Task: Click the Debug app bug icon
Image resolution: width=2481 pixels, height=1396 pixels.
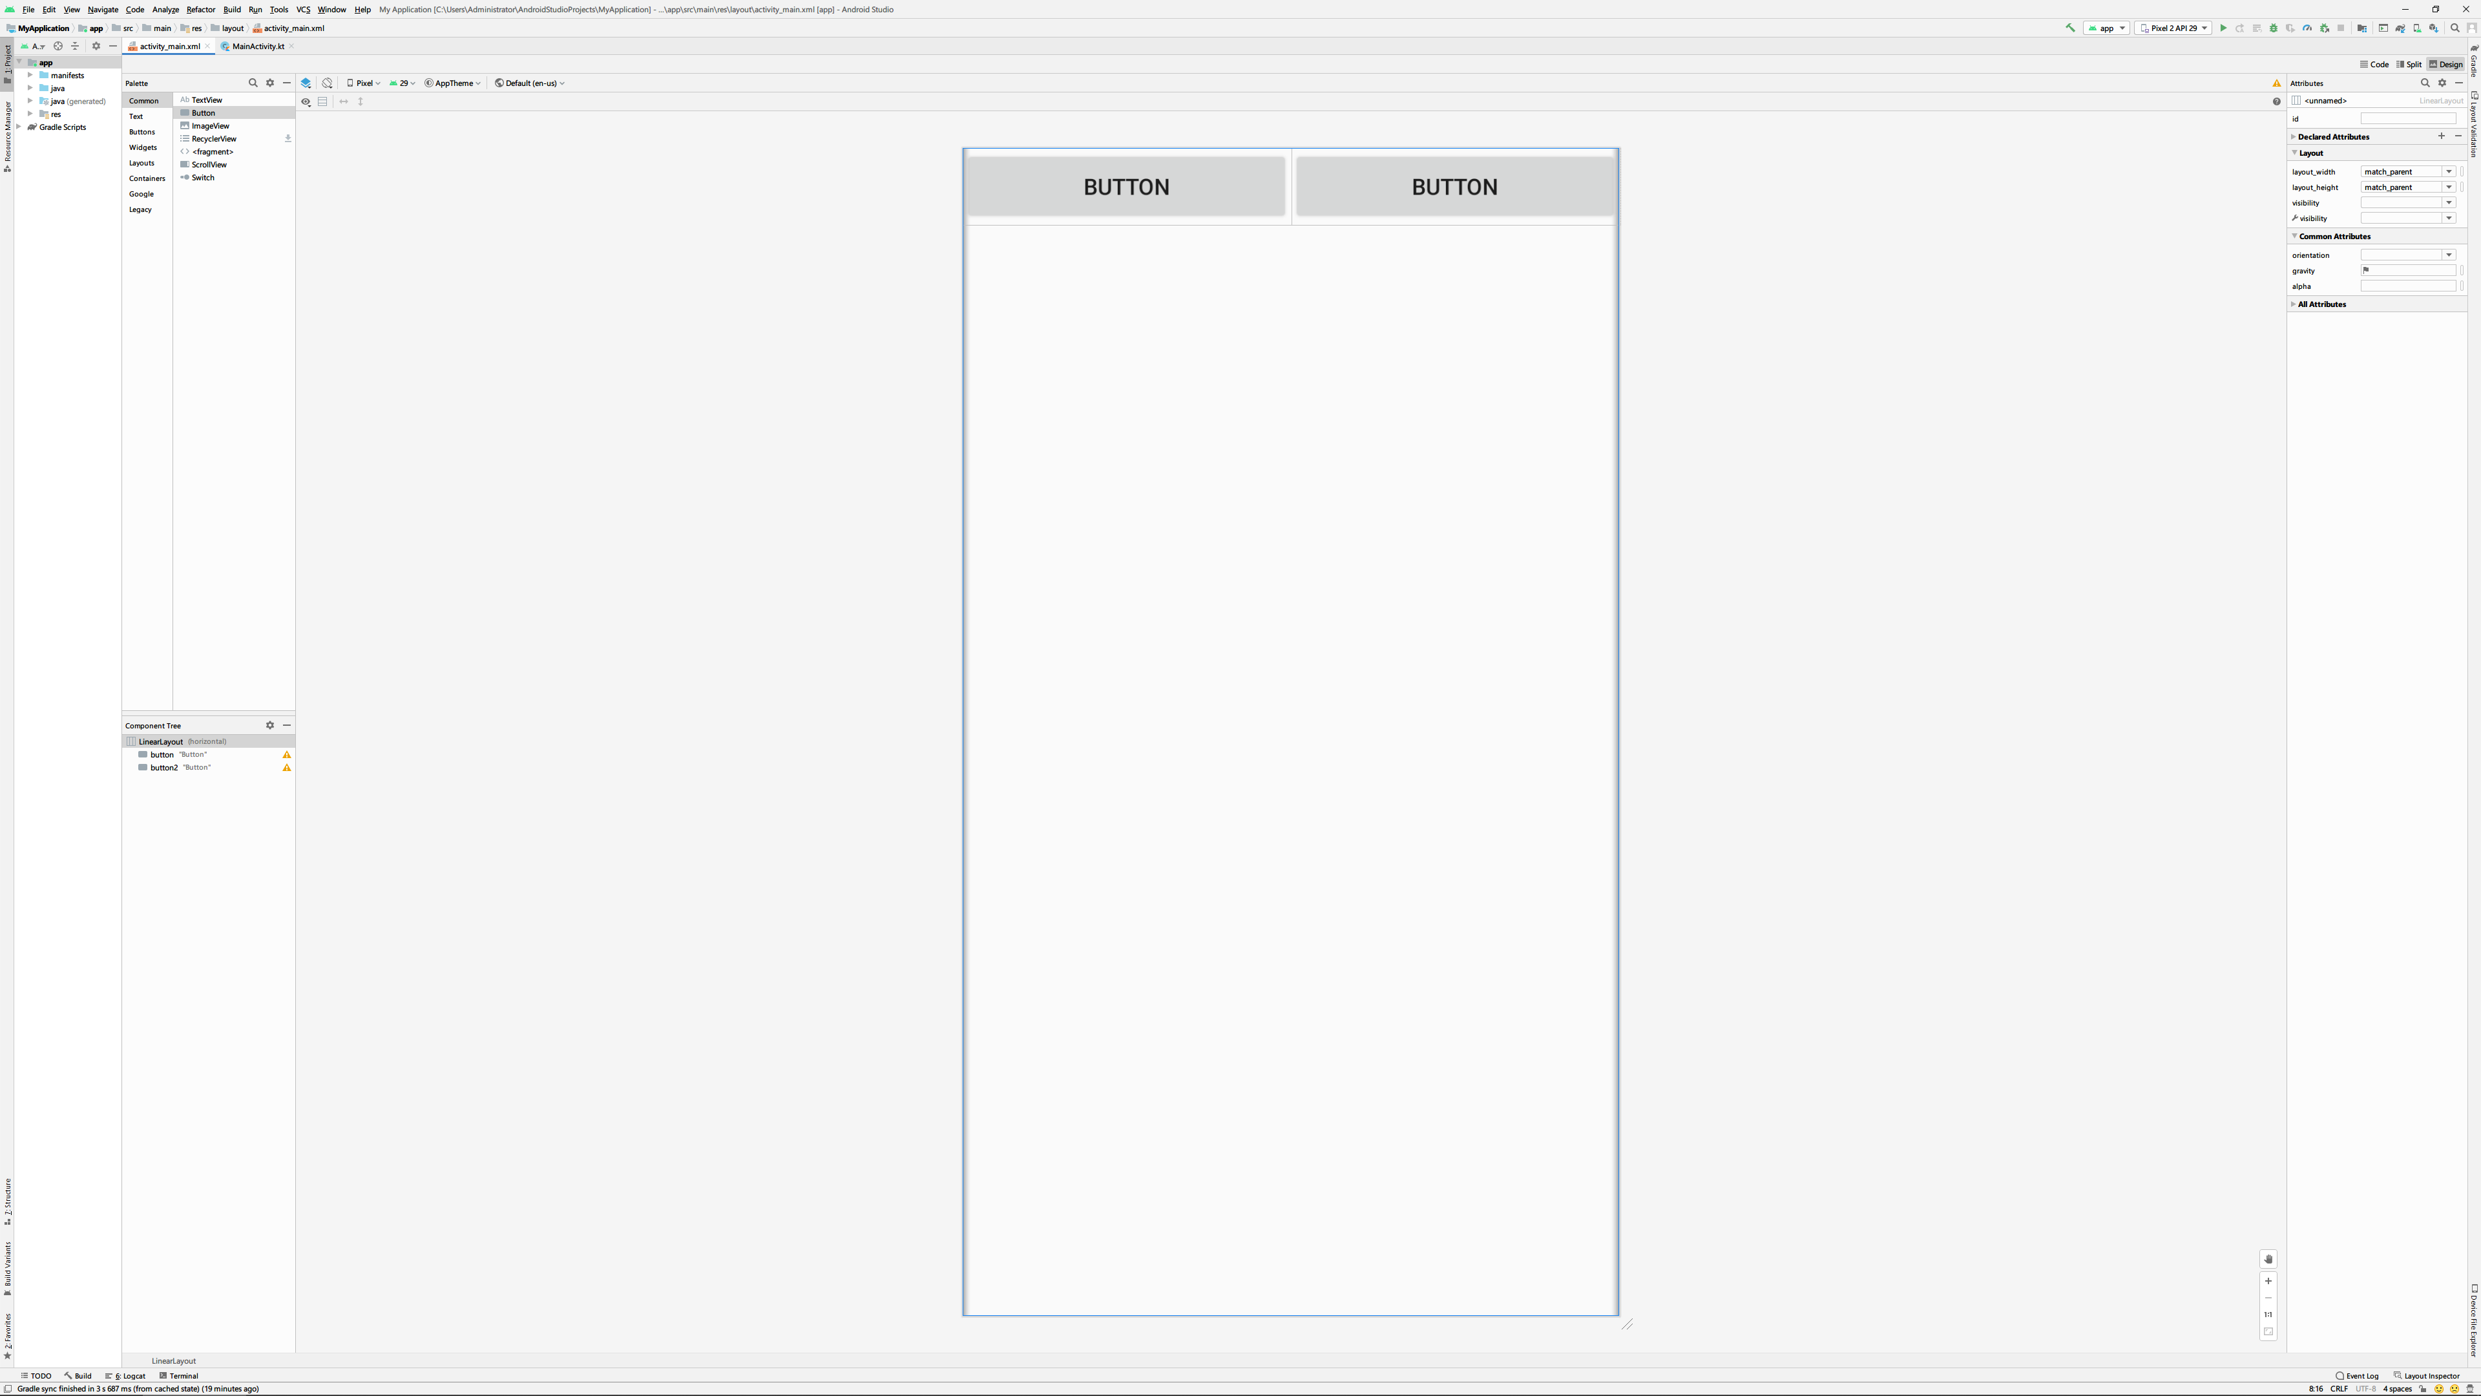Action: pyautogui.click(x=2274, y=28)
